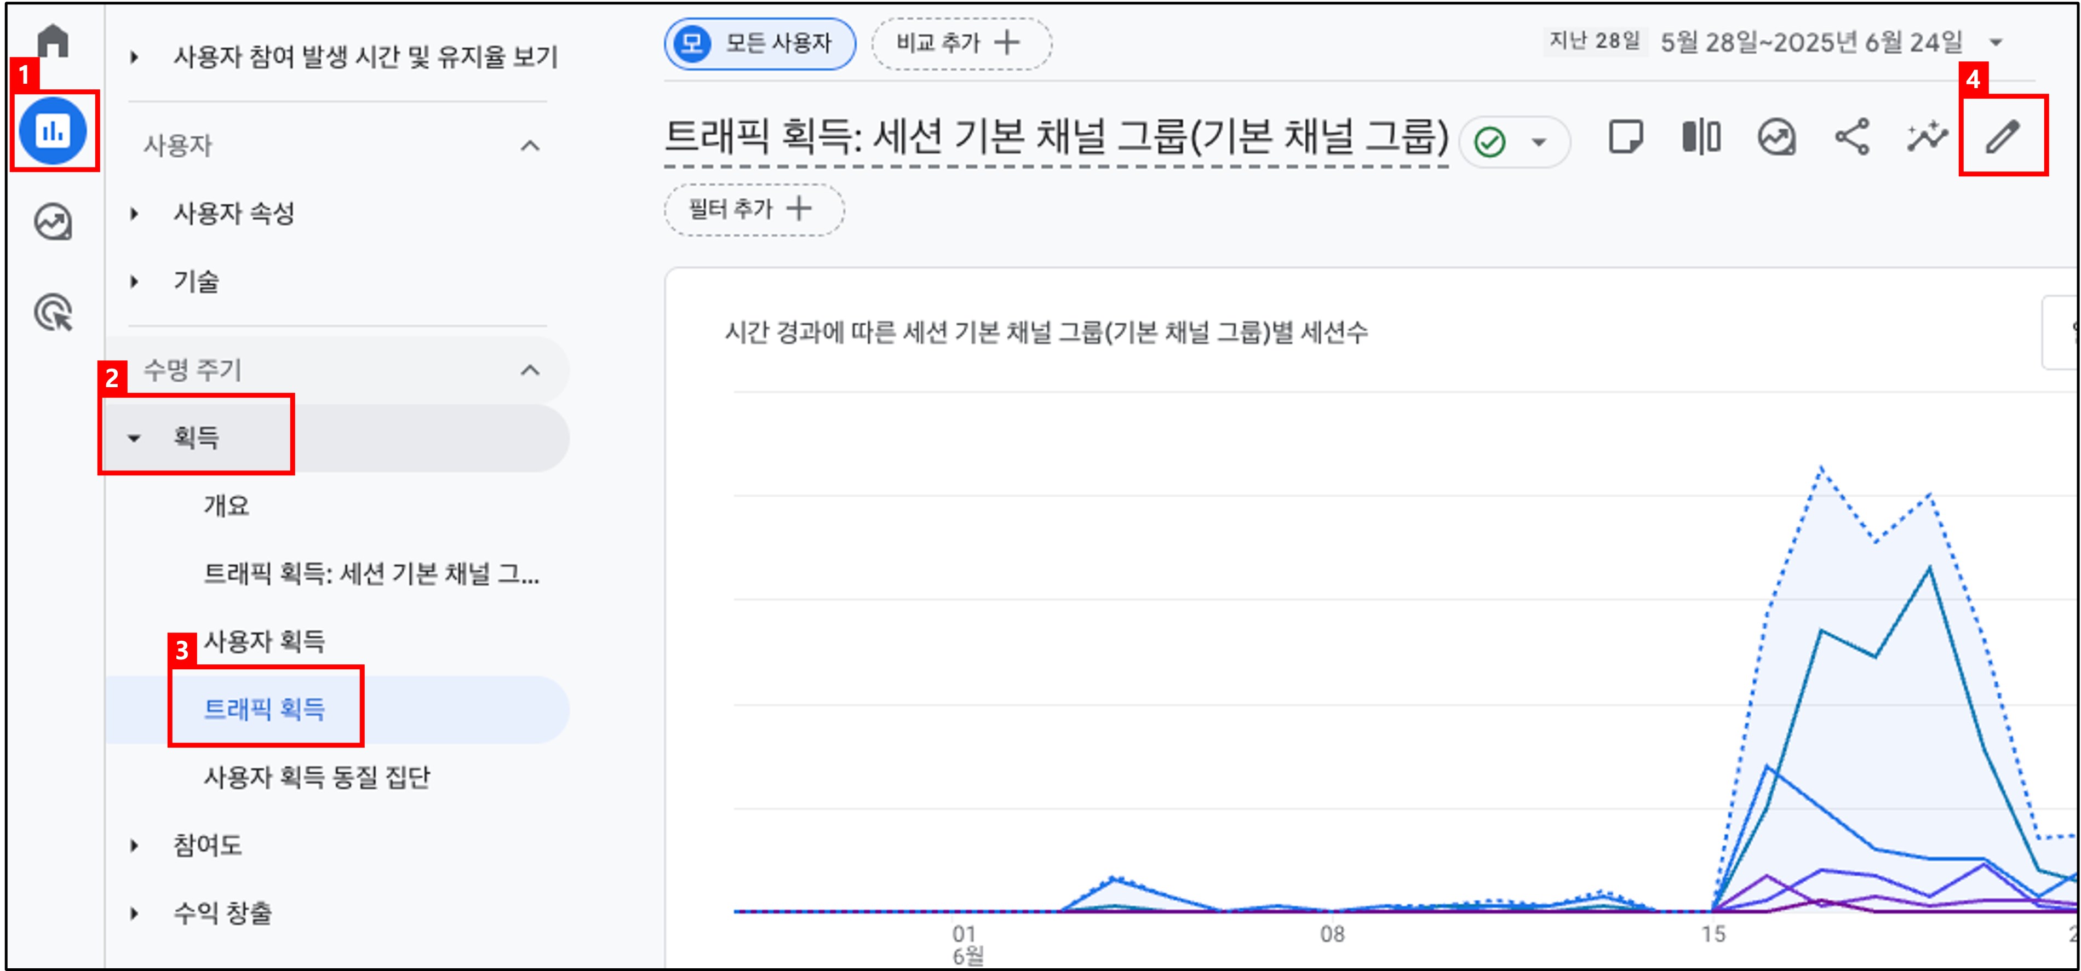The height and width of the screenshot is (971, 2081).
Task: Expand 사용자 참여 발생 시간 및 유지율 arrow
Action: pyautogui.click(x=134, y=56)
